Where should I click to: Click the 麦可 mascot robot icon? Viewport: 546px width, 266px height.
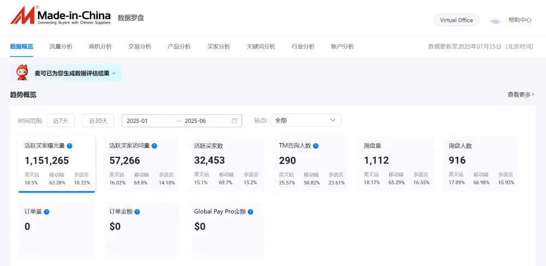(22, 73)
